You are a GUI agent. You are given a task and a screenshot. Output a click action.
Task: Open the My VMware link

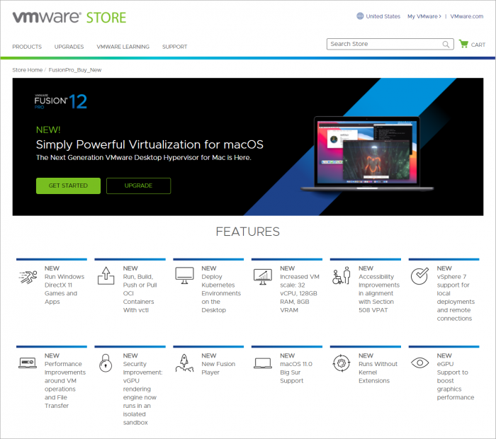tap(424, 16)
